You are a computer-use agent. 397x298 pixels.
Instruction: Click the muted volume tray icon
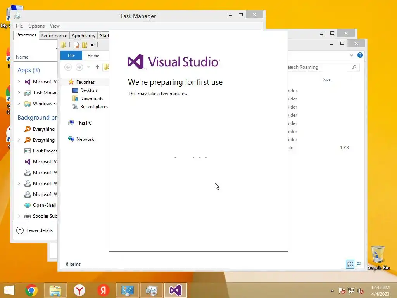coord(361,291)
